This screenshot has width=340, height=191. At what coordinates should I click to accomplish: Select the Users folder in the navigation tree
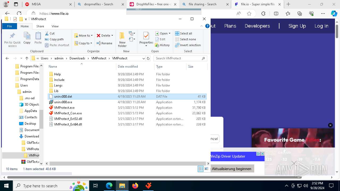(24, 85)
